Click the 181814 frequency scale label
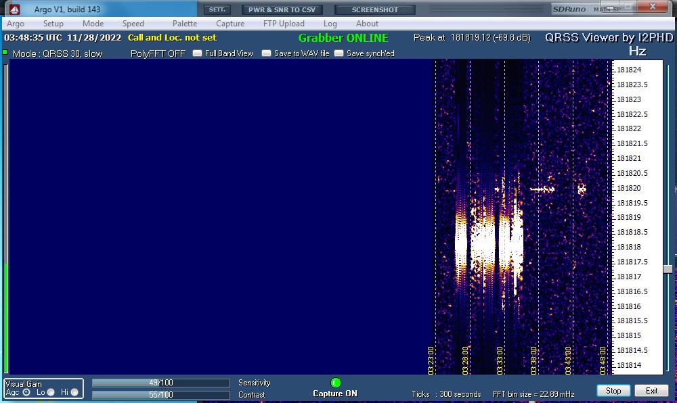This screenshot has width=677, height=403. pos(629,366)
